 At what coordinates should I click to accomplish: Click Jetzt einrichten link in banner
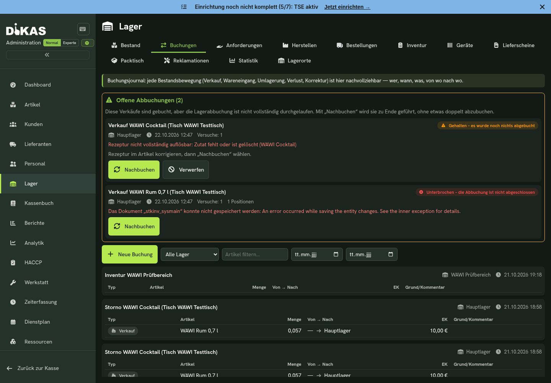tap(347, 7)
